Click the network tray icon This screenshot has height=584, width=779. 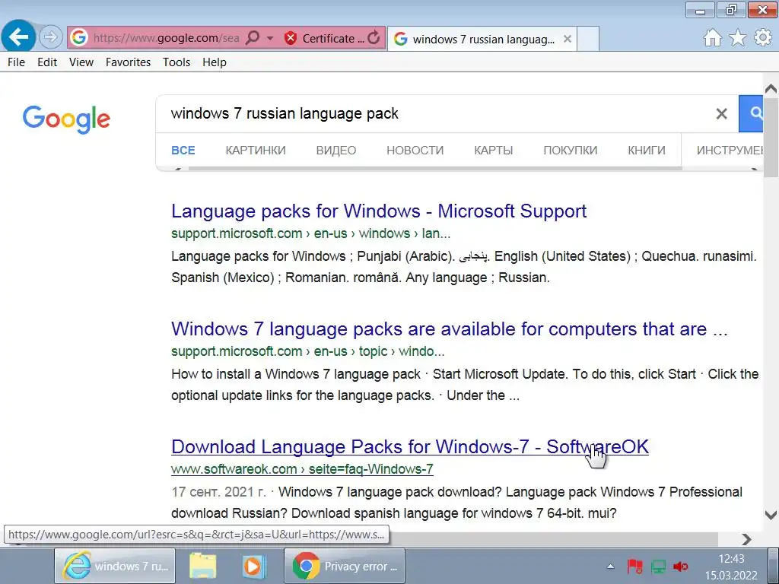[658, 567]
